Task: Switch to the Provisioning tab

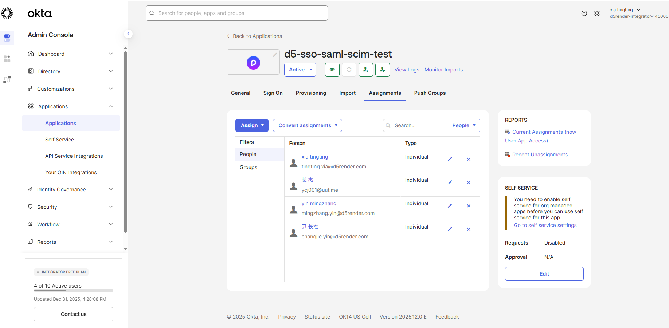Action: [x=311, y=93]
